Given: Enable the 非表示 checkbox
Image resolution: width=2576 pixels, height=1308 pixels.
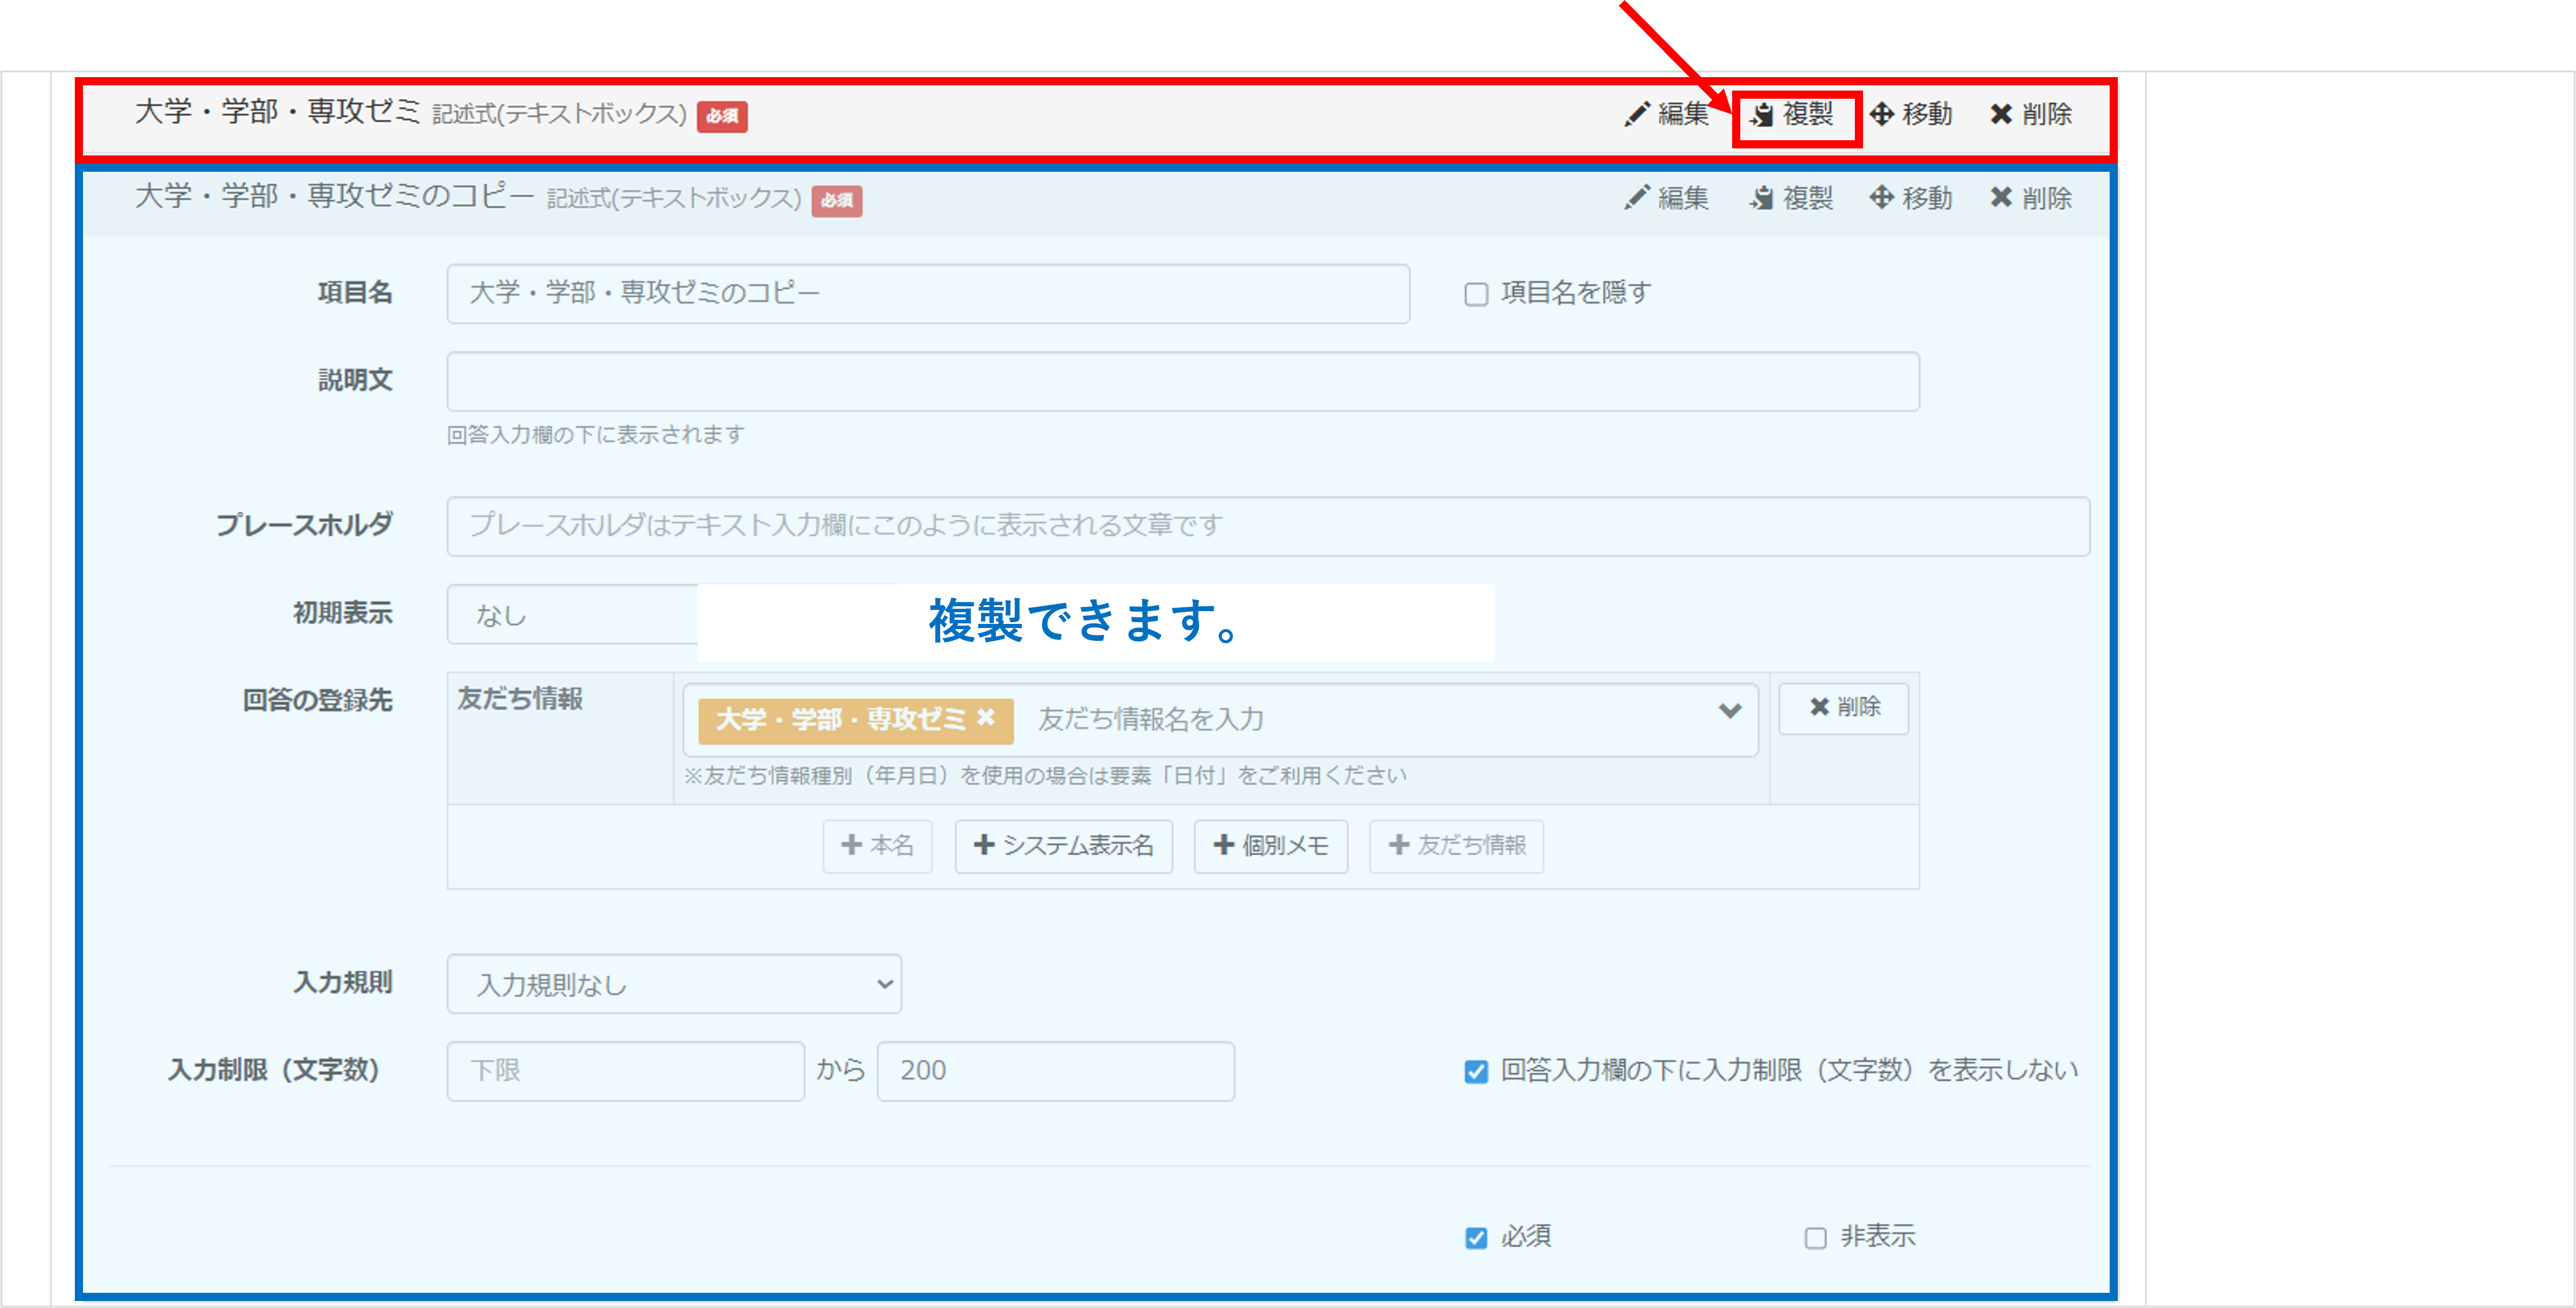Looking at the screenshot, I should click(x=1816, y=1238).
